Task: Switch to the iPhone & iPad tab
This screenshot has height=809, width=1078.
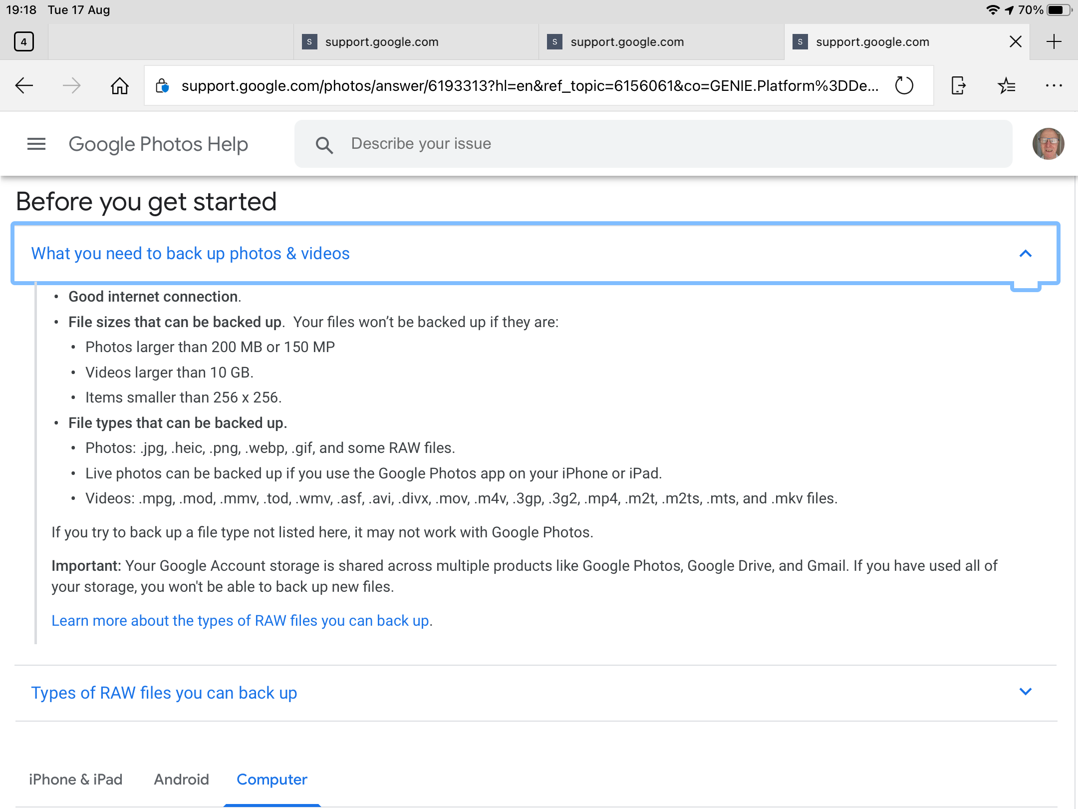Action: (x=76, y=780)
